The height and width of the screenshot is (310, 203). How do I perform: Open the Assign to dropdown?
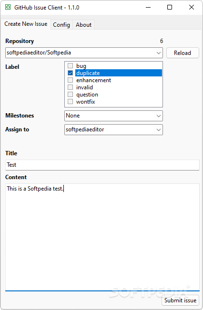click(113, 129)
